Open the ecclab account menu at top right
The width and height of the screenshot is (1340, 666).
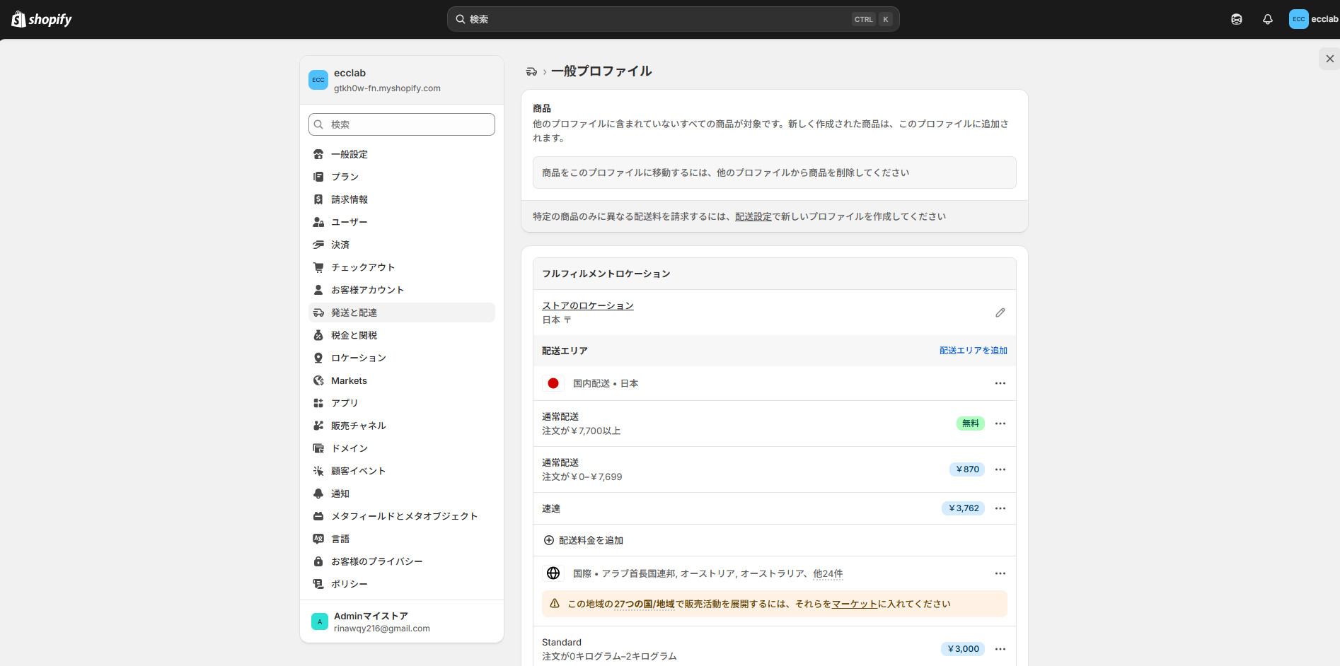click(1313, 20)
